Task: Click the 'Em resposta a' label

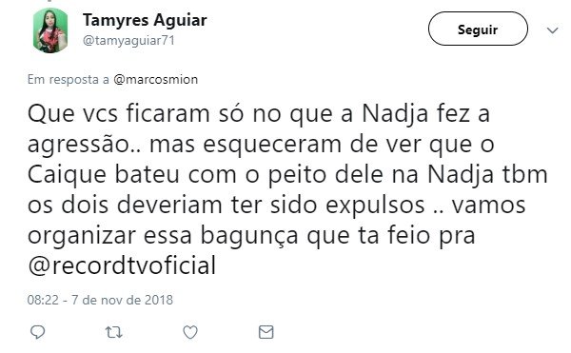Action: (x=69, y=79)
